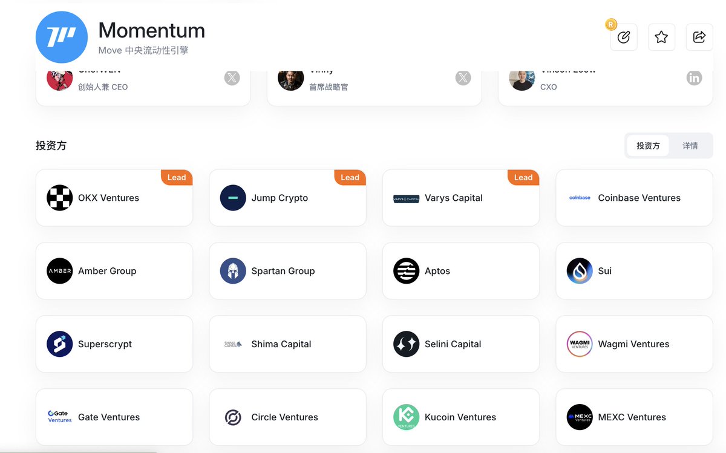The width and height of the screenshot is (726, 453).
Task: Open the Amber Group investor name
Action: pyautogui.click(x=107, y=271)
